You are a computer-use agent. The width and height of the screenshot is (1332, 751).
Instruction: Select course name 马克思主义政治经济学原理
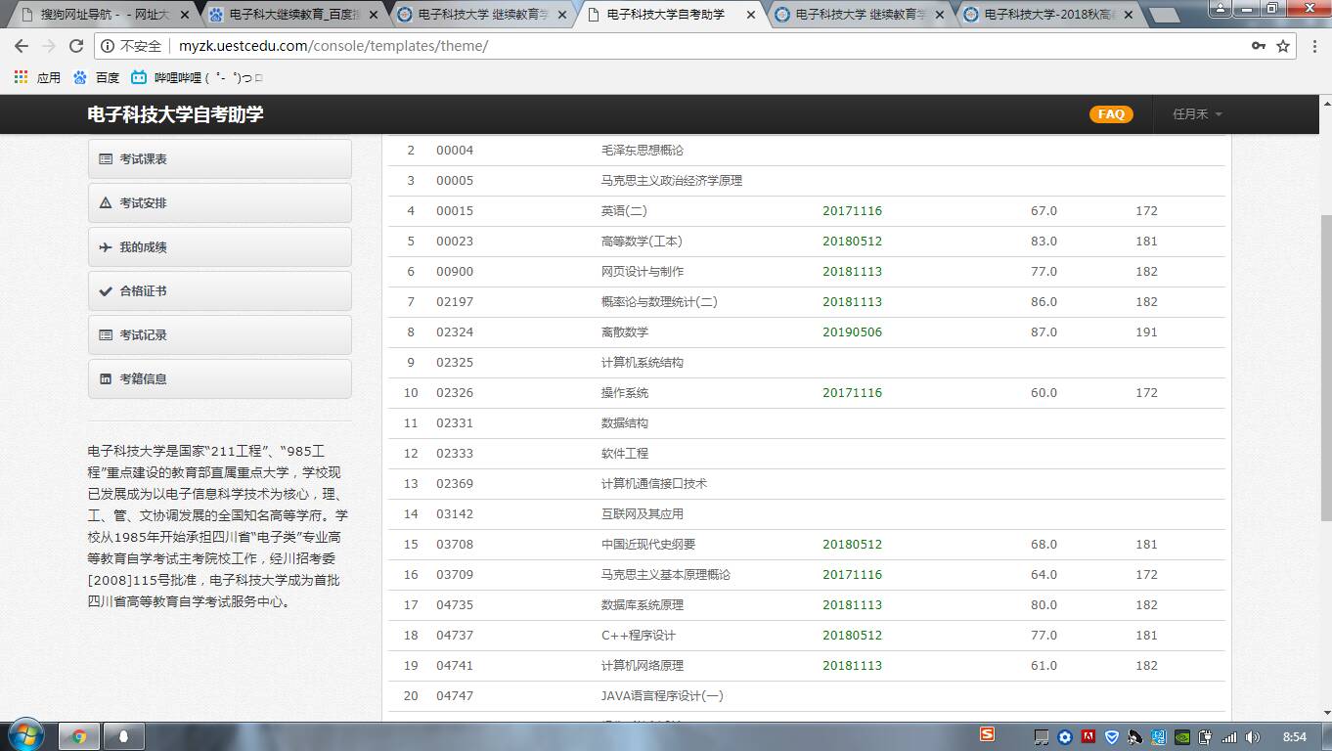tap(672, 181)
